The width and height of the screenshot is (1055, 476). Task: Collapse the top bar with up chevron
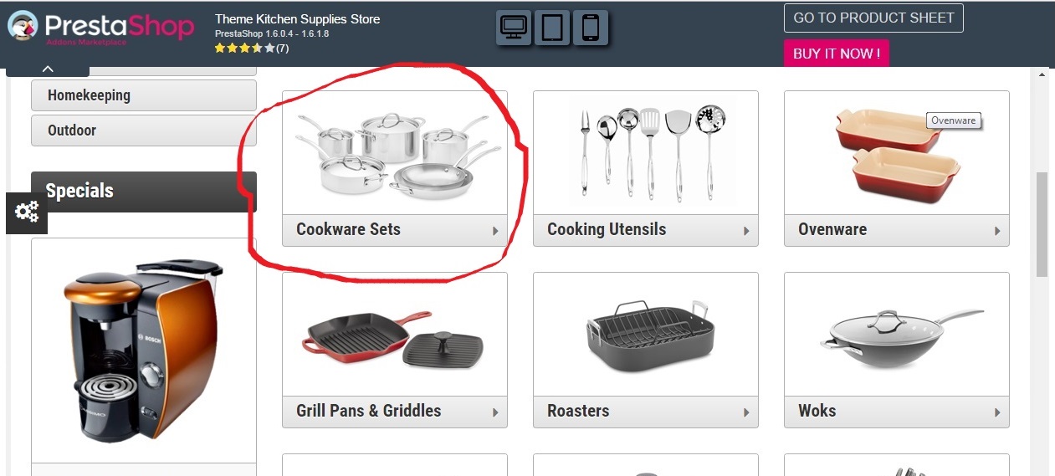point(48,69)
